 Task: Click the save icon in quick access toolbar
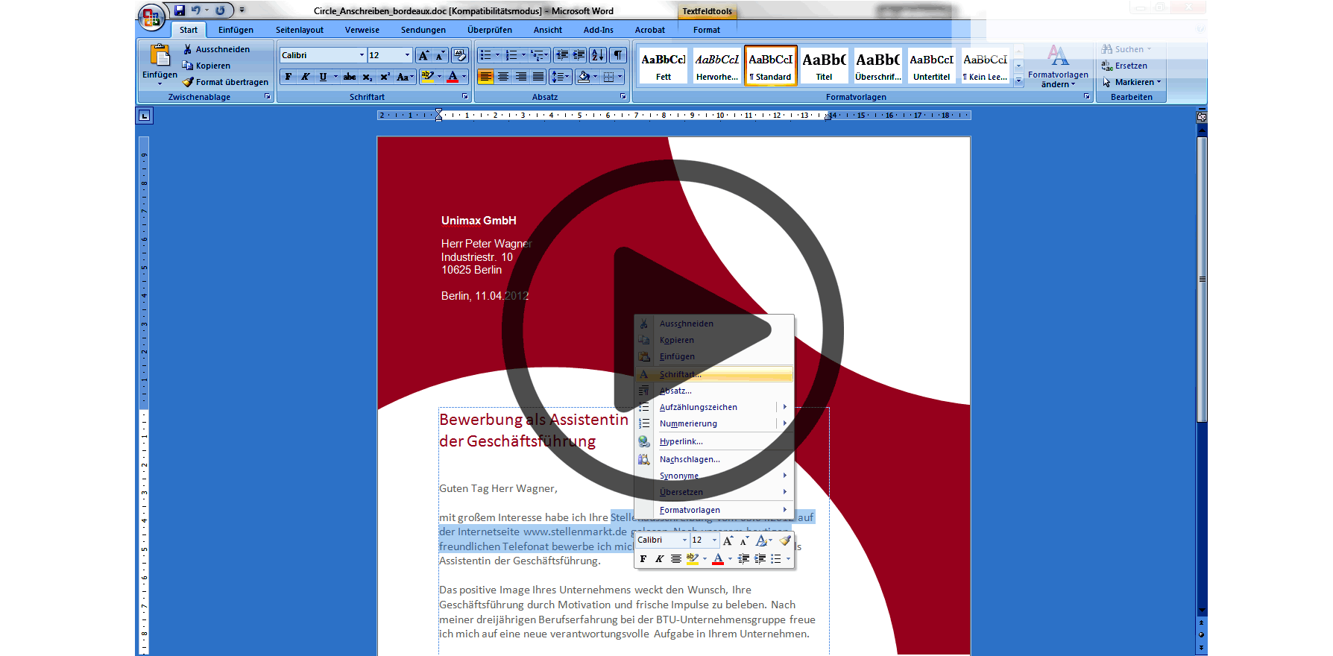pyautogui.click(x=180, y=10)
